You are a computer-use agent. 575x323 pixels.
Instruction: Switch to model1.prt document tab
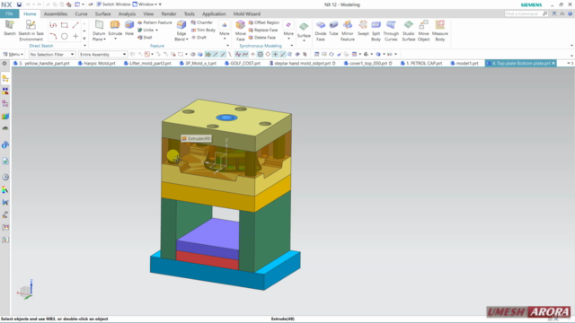click(x=464, y=64)
